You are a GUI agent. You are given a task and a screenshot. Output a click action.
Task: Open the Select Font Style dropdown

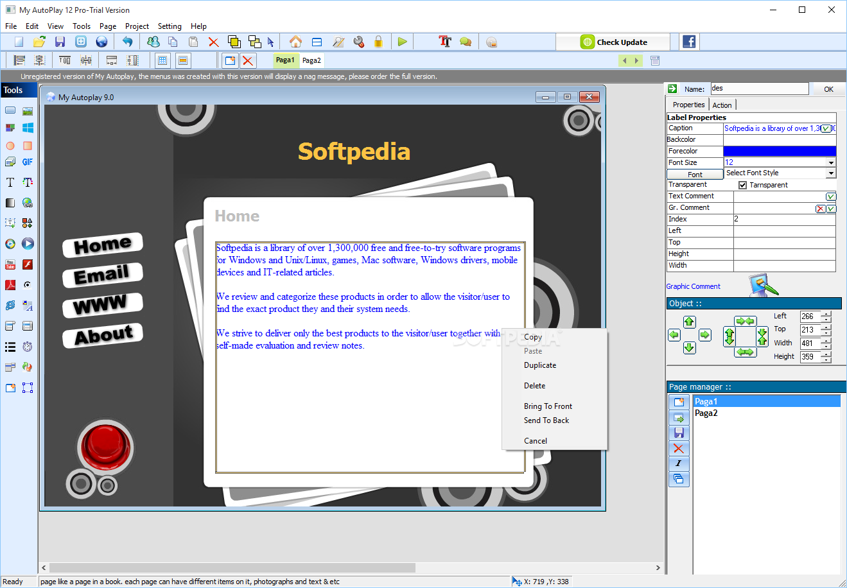pyautogui.click(x=831, y=173)
